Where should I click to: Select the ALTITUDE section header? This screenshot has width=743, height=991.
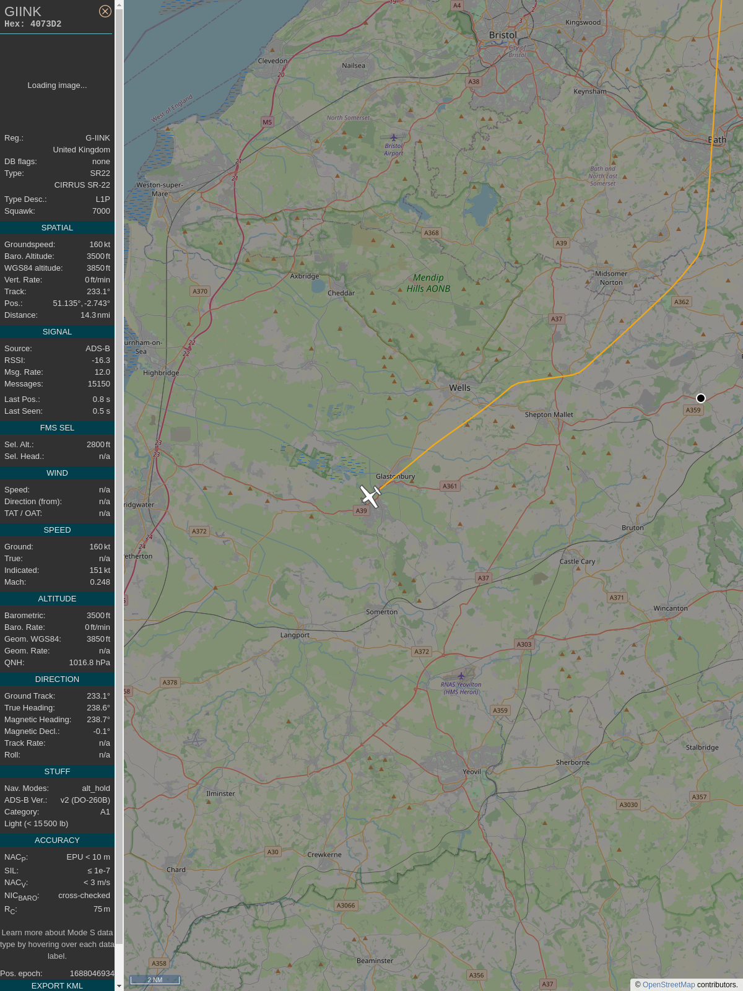tap(57, 599)
